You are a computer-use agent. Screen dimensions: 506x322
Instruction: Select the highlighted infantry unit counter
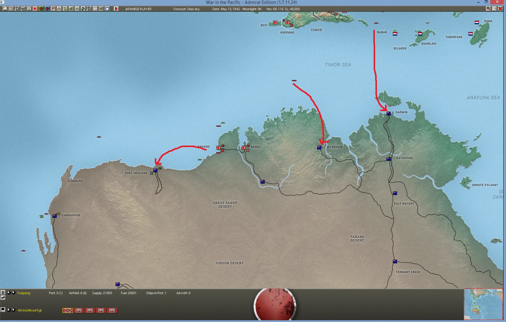[x=68, y=311]
